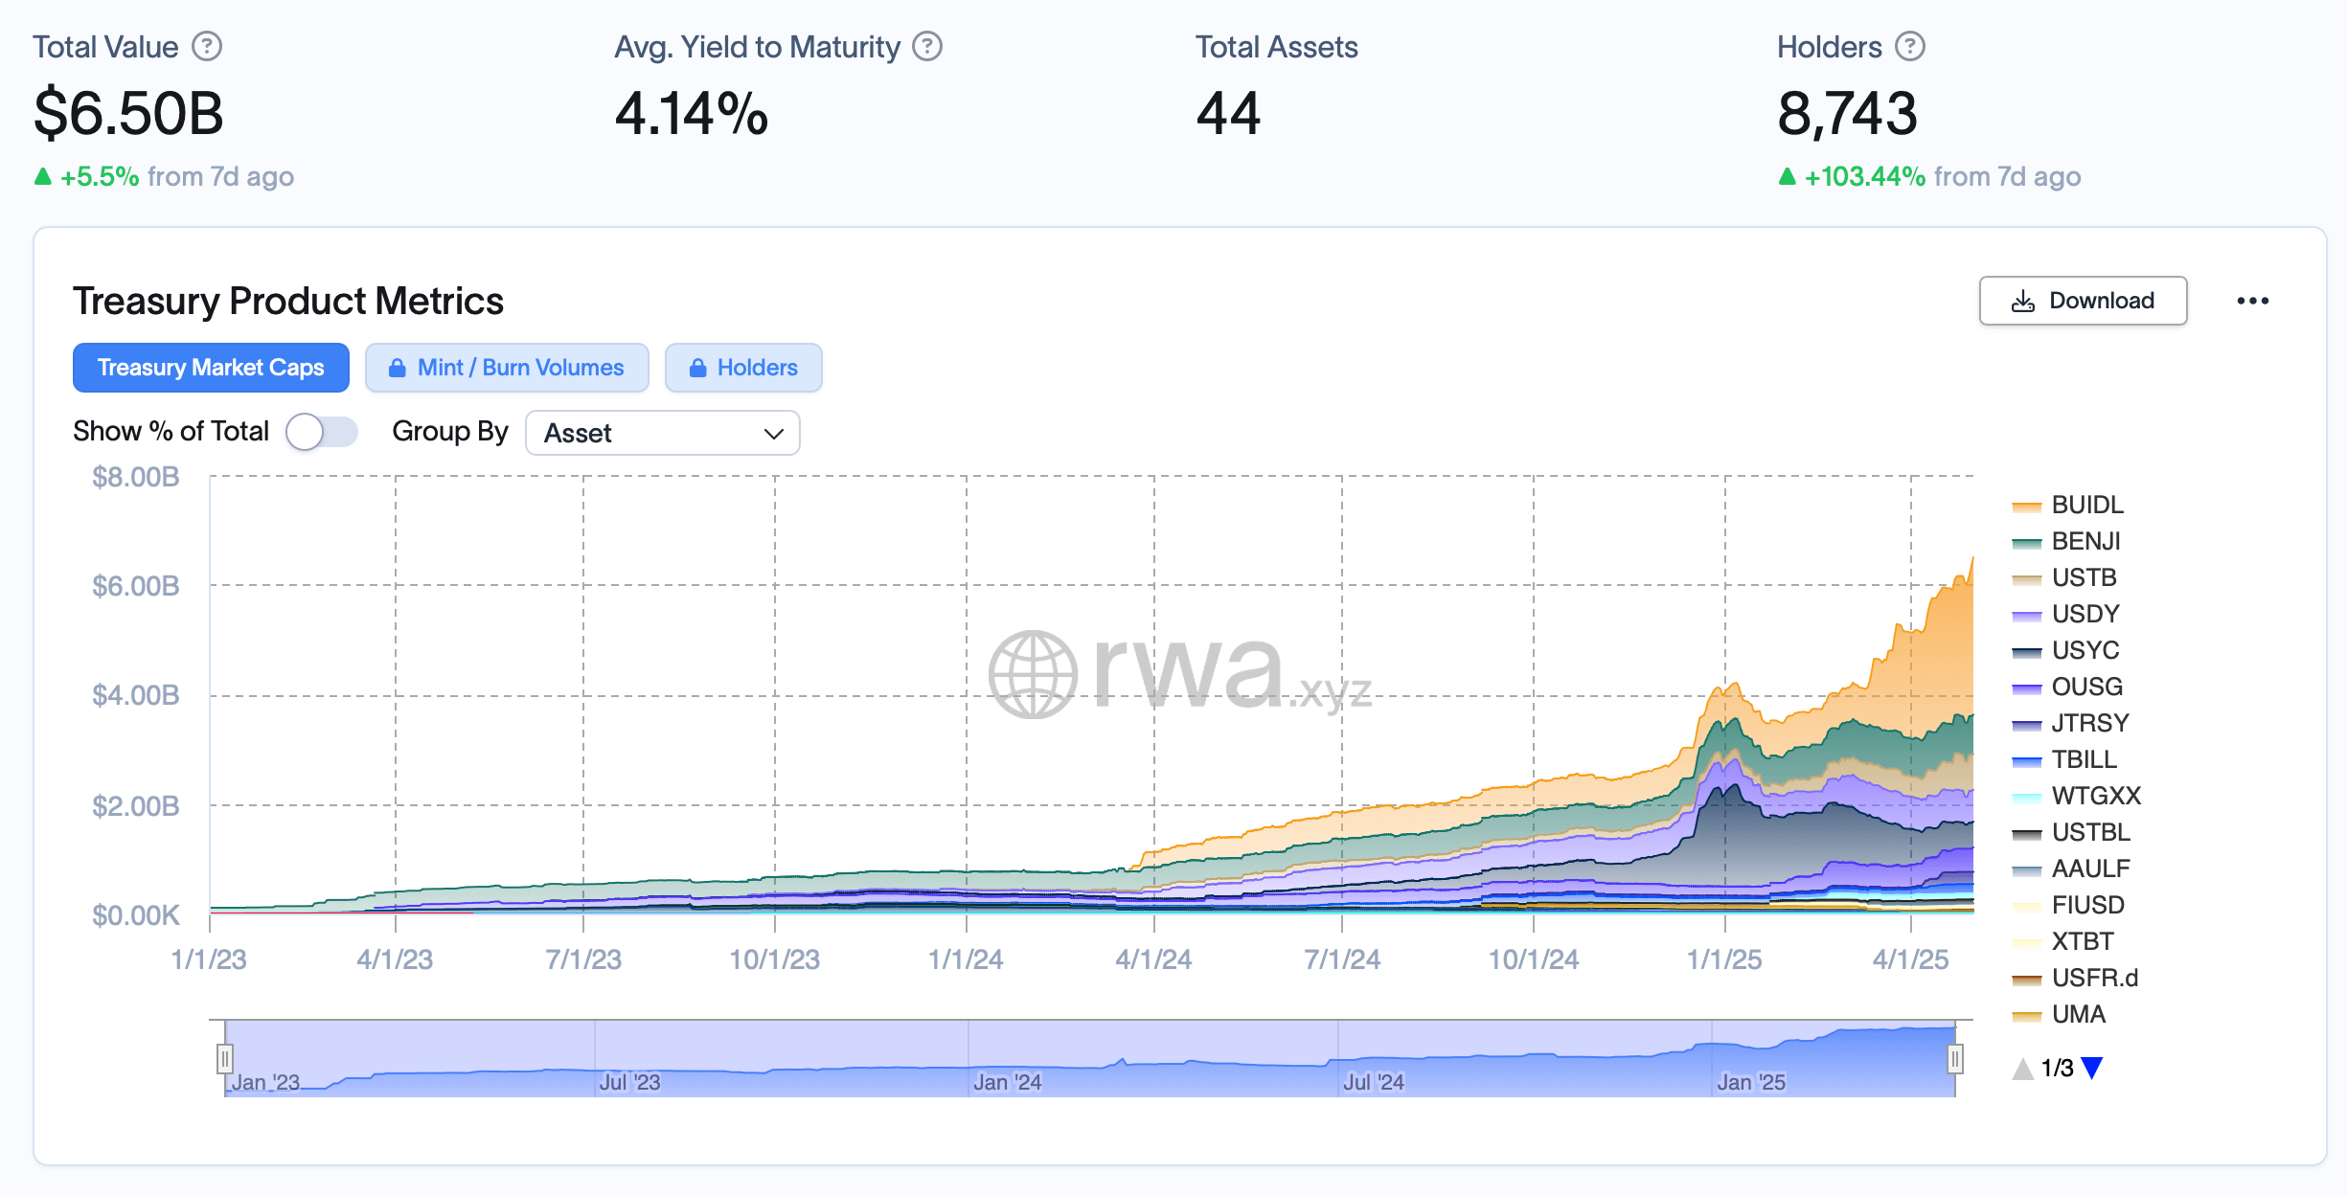Toggle BUIDL series visibility in the legend
Viewport: 2347px width, 1195px height.
[2086, 505]
